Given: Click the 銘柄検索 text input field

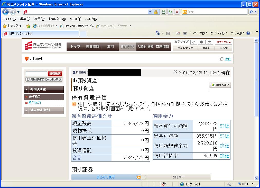Looking at the screenshot, I should pyautogui.click(x=36, y=74).
